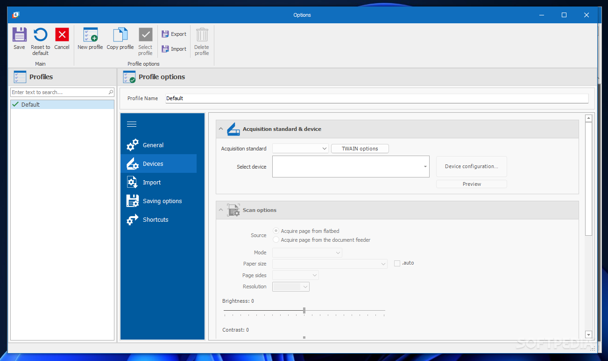
Task: Click the profile search text field
Action: 59,92
